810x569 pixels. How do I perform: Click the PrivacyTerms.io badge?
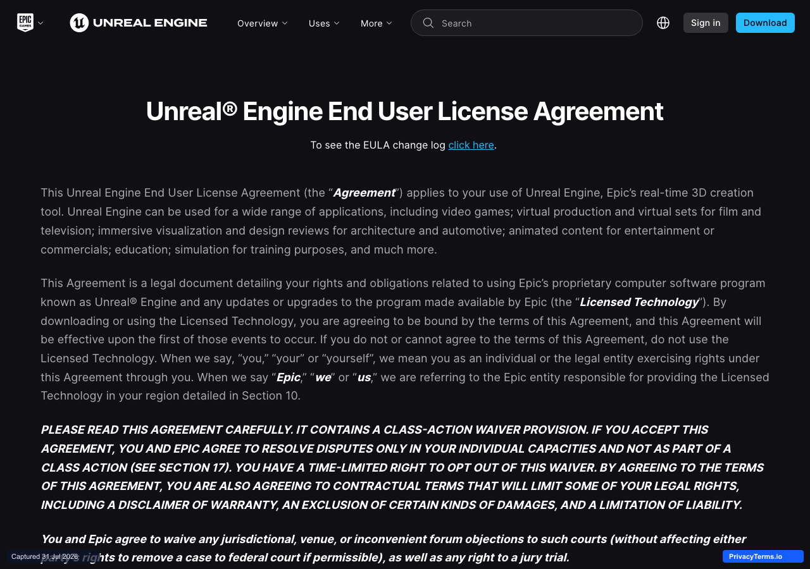pyautogui.click(x=763, y=556)
